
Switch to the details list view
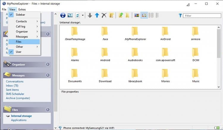[157, 15]
